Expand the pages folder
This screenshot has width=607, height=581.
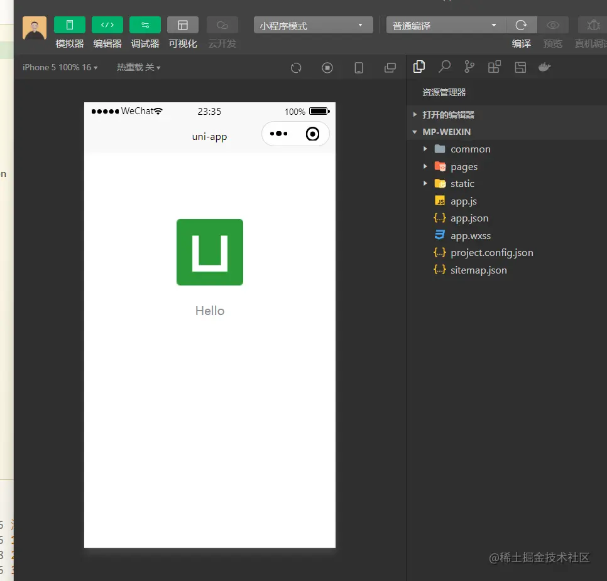[506, 167]
